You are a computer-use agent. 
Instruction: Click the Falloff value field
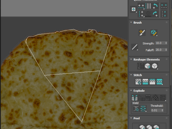160,50
